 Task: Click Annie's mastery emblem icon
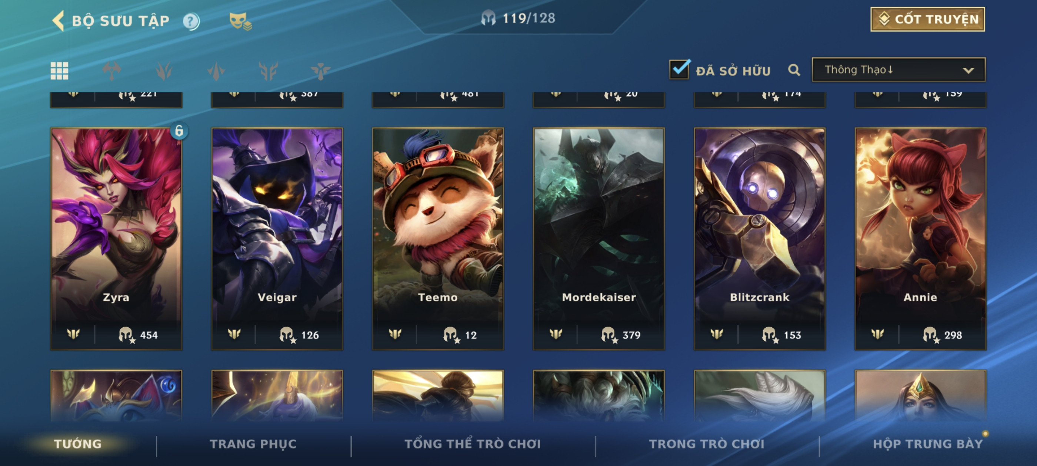coord(878,334)
